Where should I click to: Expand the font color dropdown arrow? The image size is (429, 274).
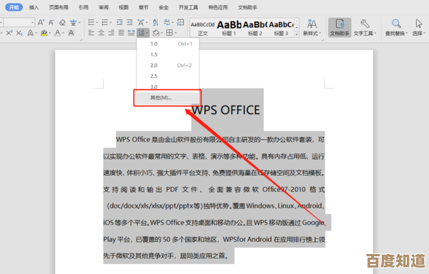coord(63,34)
